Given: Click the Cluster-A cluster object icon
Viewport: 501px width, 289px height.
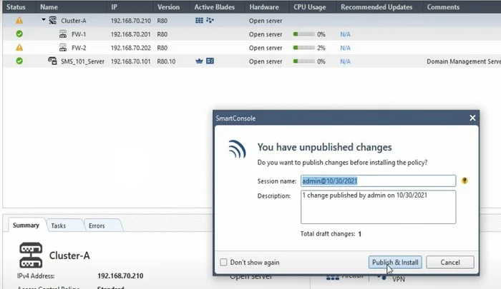Looking at the screenshot, I should tap(53, 21).
